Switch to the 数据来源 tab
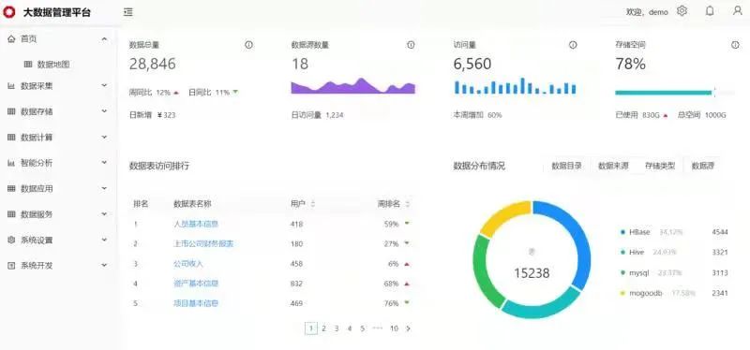Screen dimensions: 750x350 pos(614,166)
